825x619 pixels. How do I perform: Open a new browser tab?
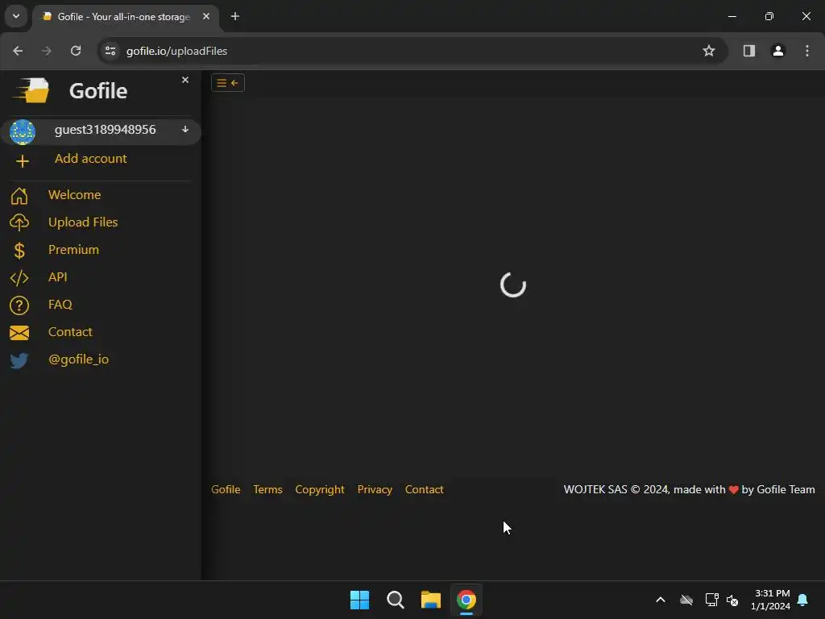235,16
